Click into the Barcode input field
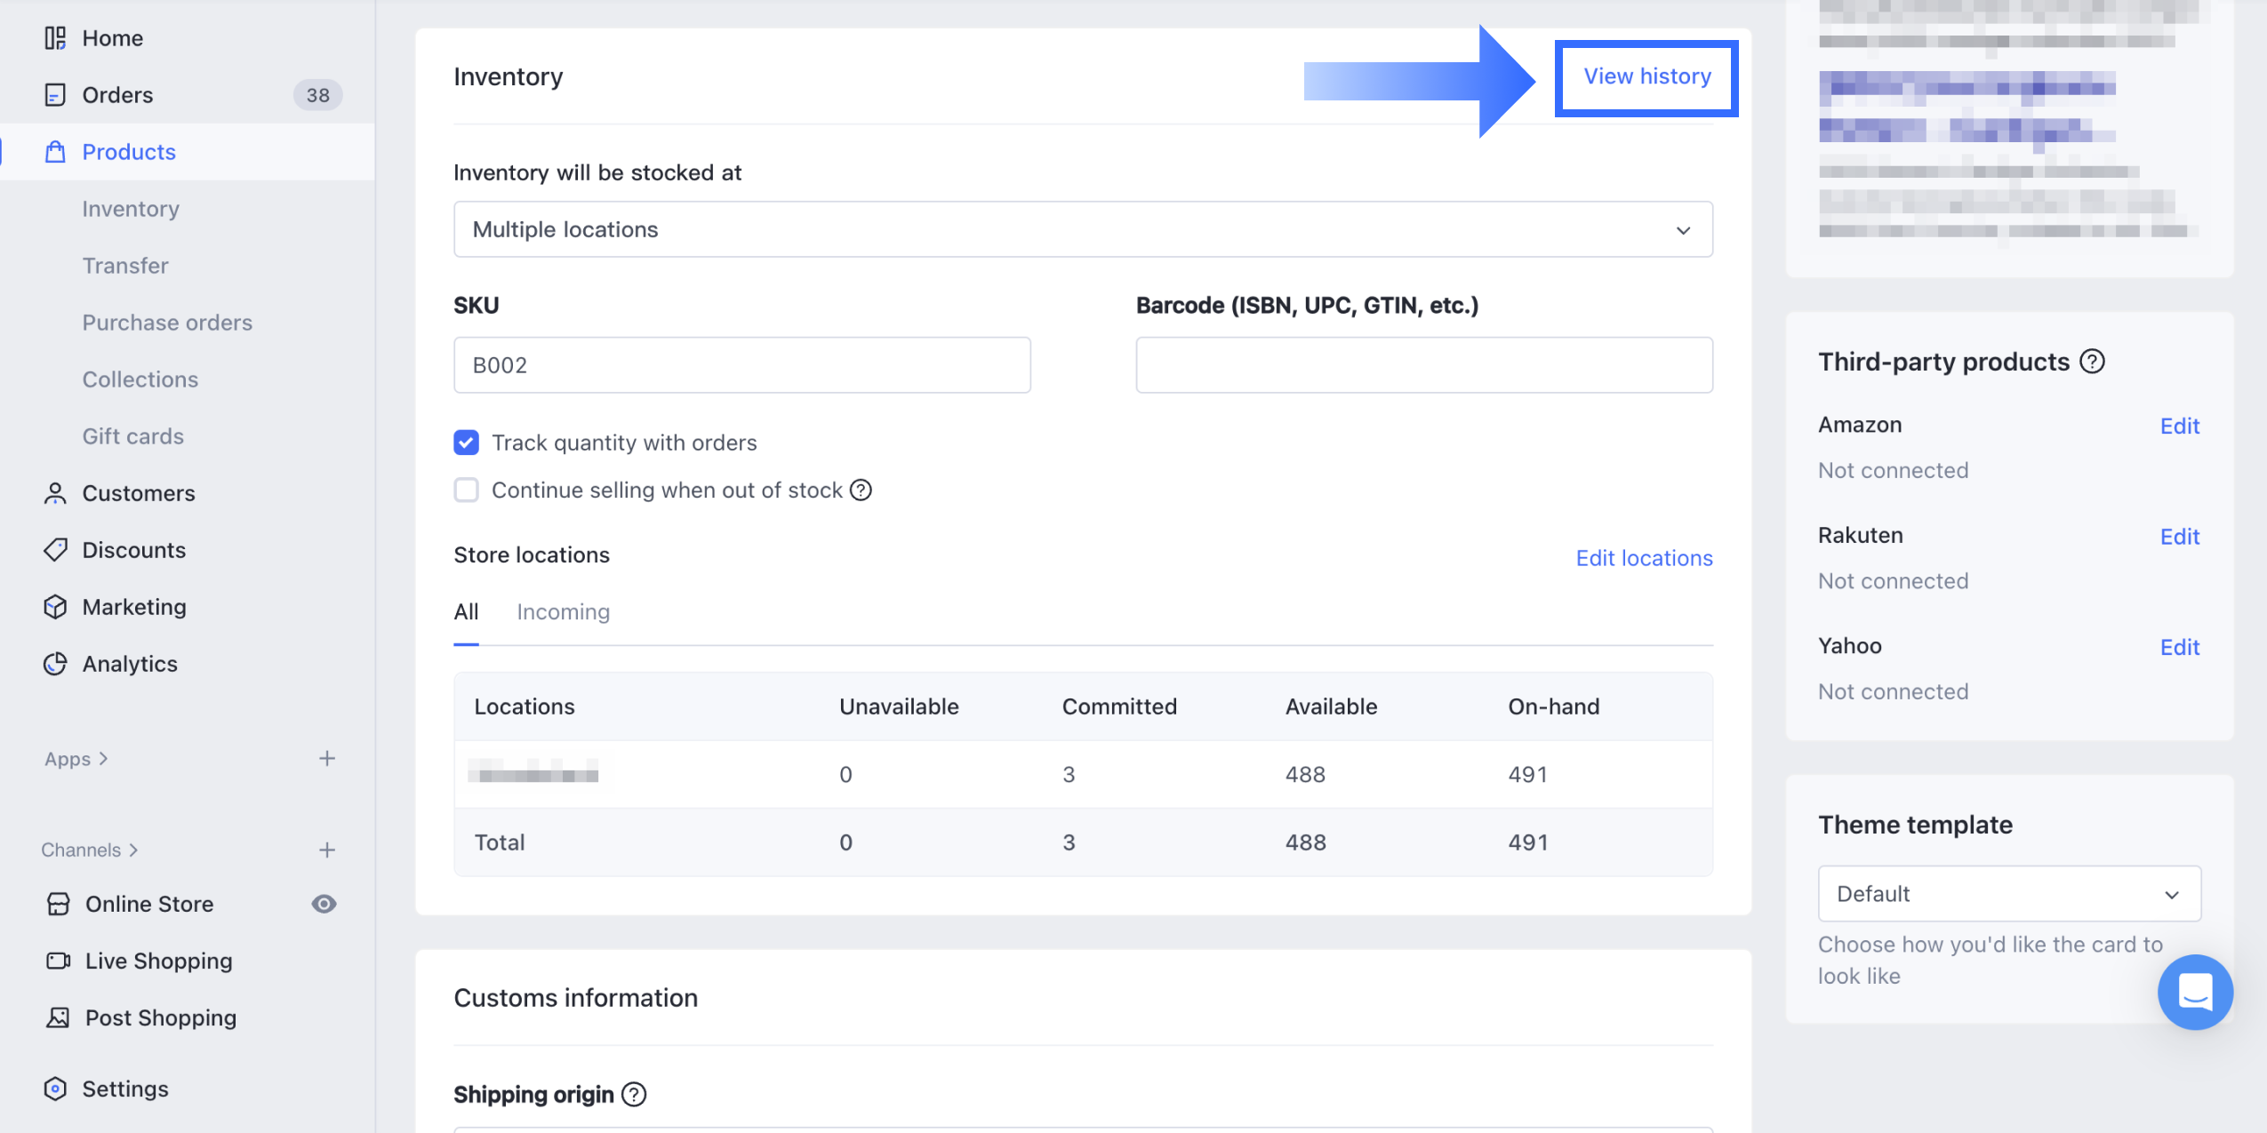The image size is (2267, 1133). [1423, 365]
